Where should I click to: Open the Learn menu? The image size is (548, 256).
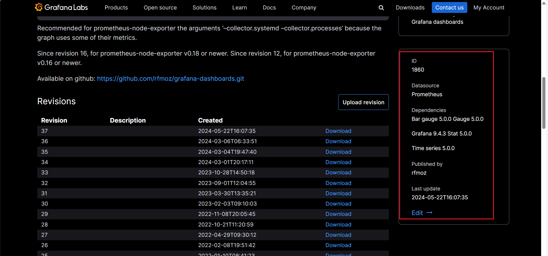coord(240,7)
